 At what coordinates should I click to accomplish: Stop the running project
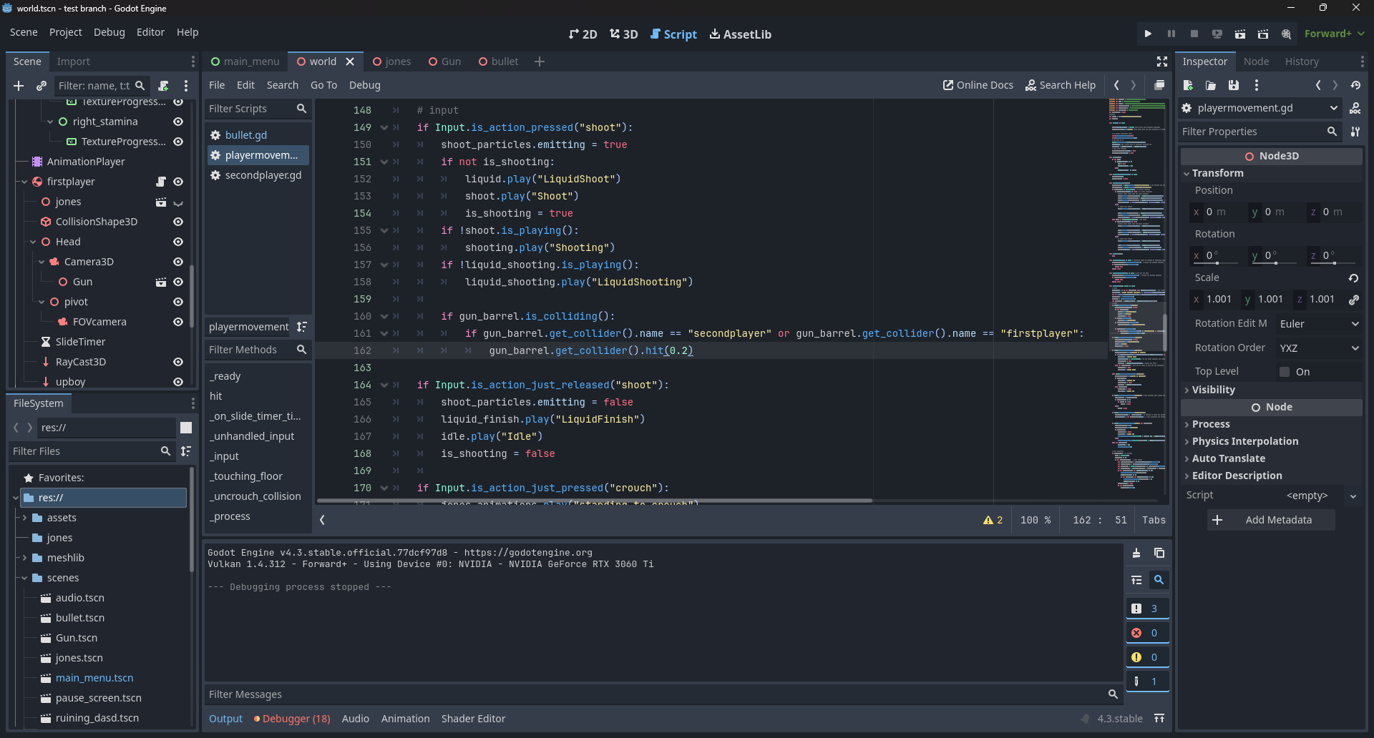pyautogui.click(x=1194, y=34)
